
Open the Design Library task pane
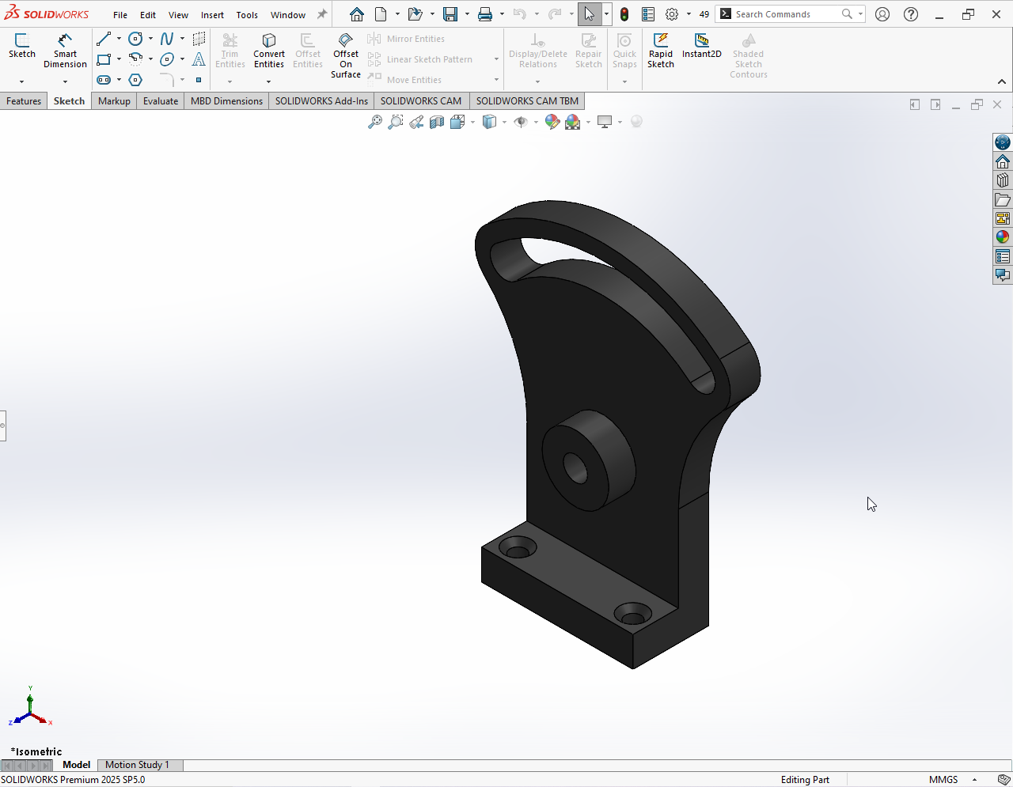point(1003,180)
